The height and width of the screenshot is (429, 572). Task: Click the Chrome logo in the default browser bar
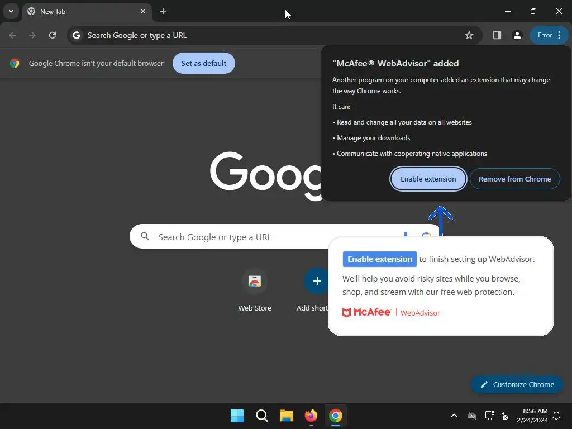15,63
